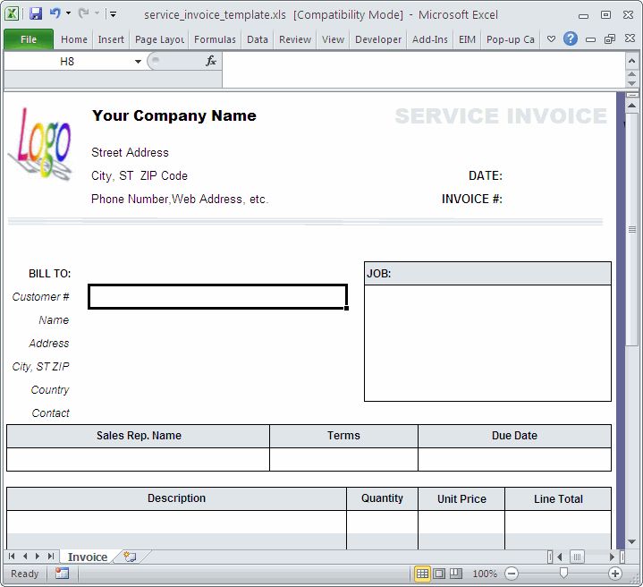This screenshot has height=587, width=643.
Task: Go to next sheet navigation arrow
Action: coord(38,557)
